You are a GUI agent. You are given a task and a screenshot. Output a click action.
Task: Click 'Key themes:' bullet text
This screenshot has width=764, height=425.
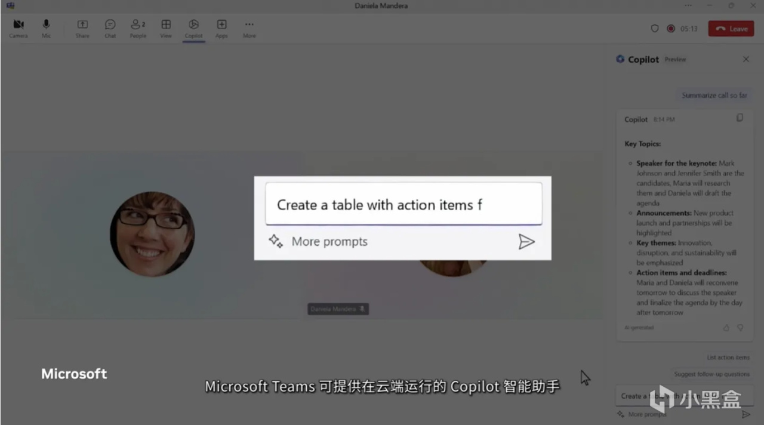tap(656, 243)
